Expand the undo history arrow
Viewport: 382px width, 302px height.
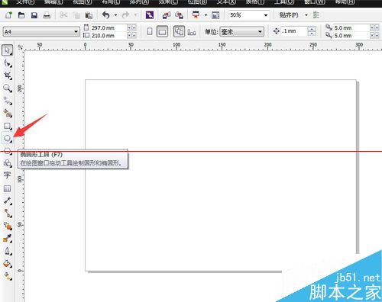pos(115,15)
